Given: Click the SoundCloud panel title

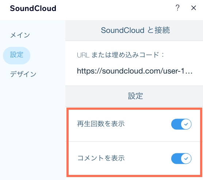Looking at the screenshot, I should point(33,8).
